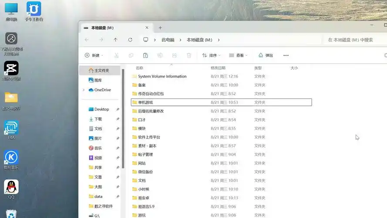Go up one folder level
The height and width of the screenshot is (218, 387).
(115, 40)
